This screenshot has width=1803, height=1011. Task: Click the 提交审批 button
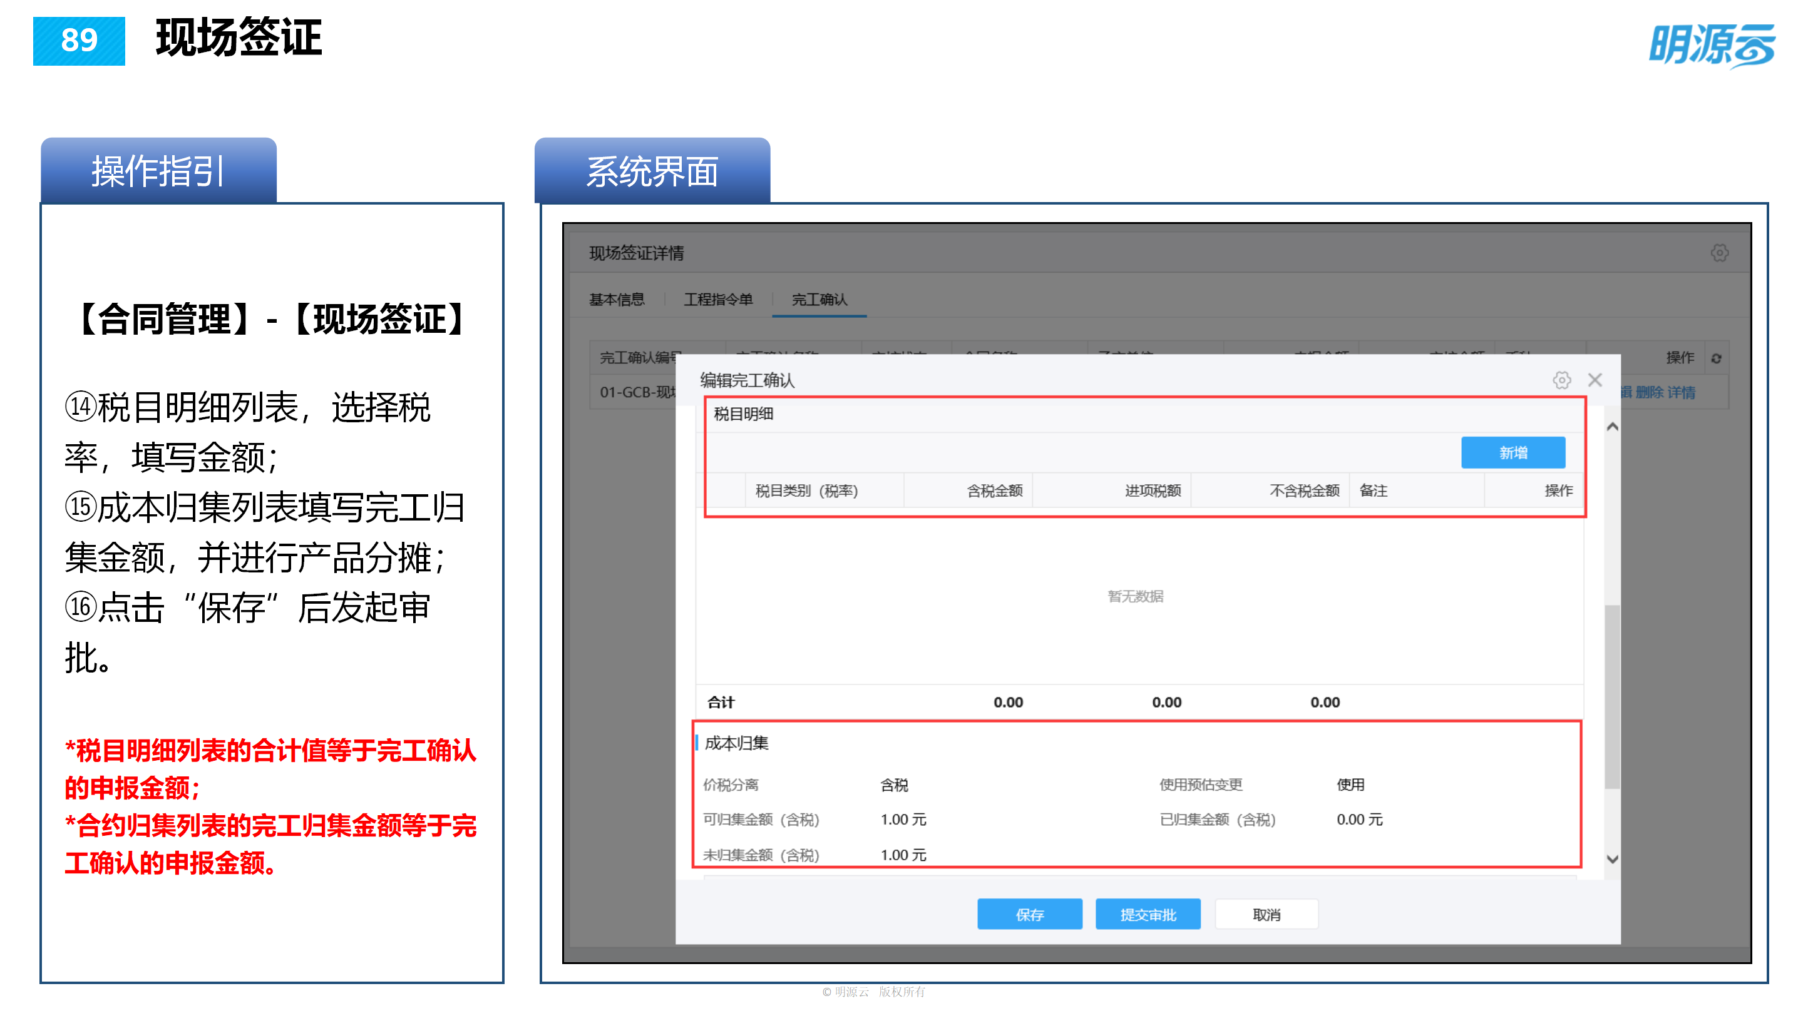coord(1148,914)
